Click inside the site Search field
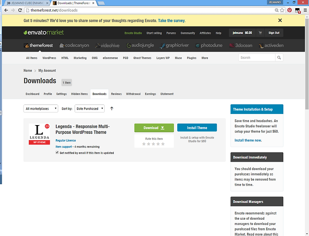The width and height of the screenshot is (309, 236). pos(257,58)
